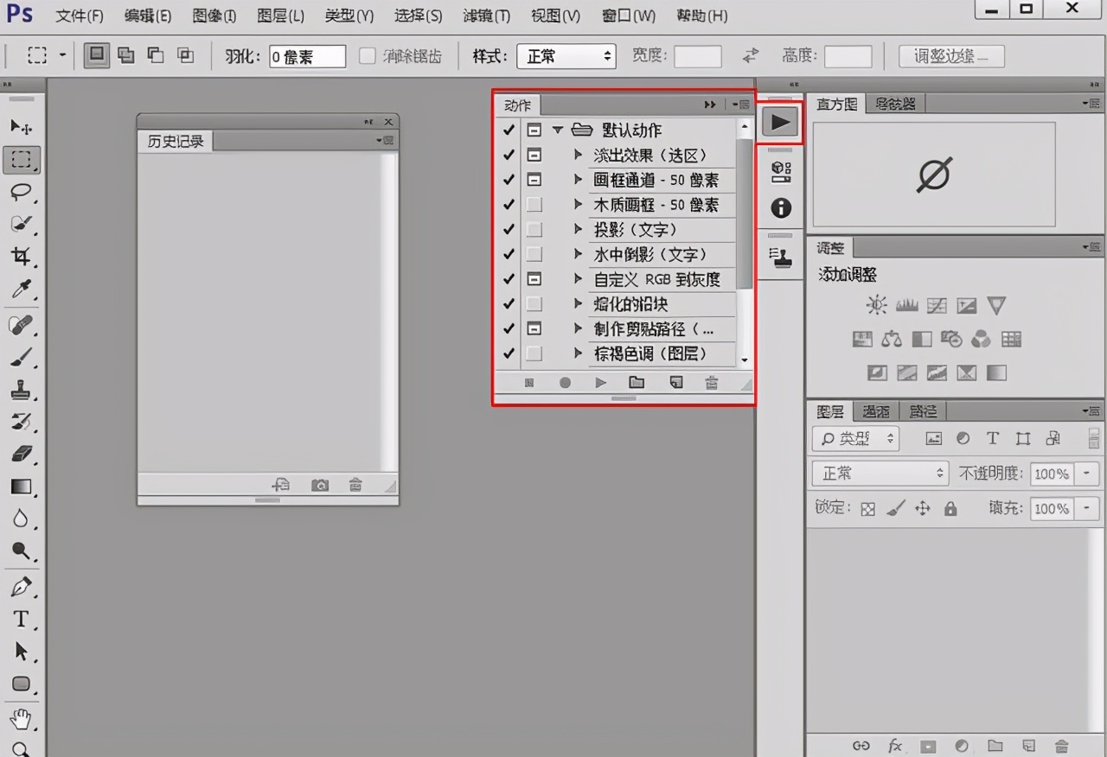1107x757 pixels.
Task: Select the Quick Selection tool
Action: pos(22,224)
